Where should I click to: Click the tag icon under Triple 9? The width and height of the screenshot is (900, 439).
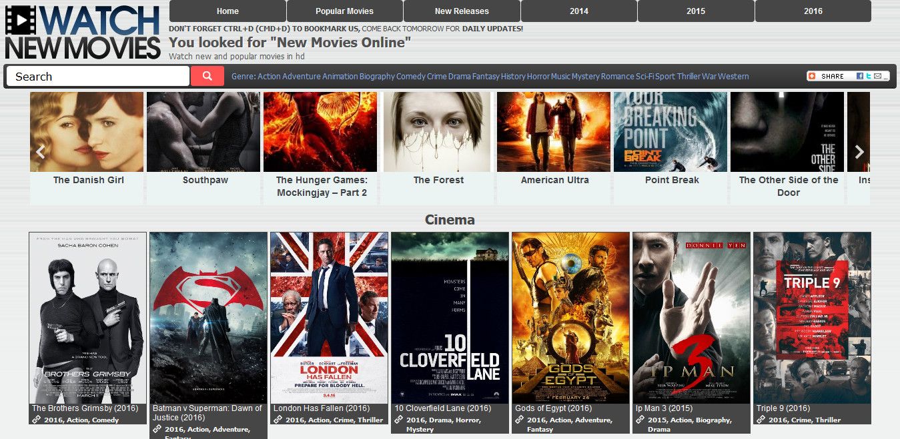tap(761, 420)
